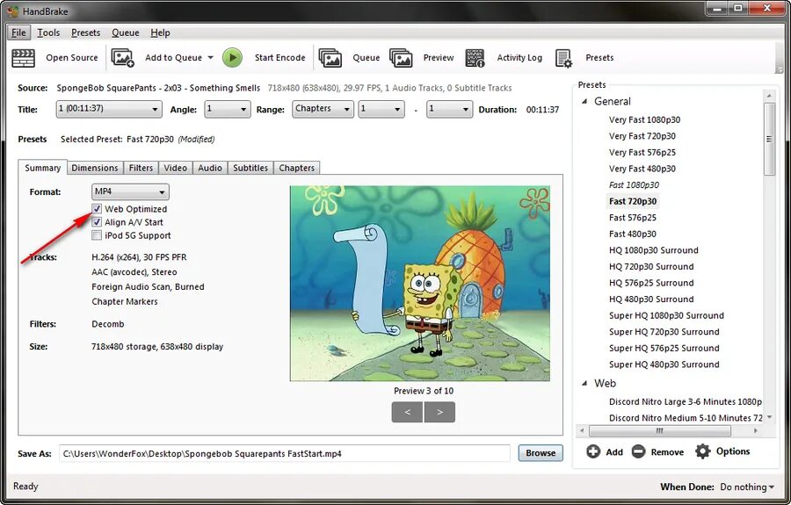Image resolution: width=791 pixels, height=505 pixels.
Task: Switch to the Subtitles tab
Action: point(250,168)
